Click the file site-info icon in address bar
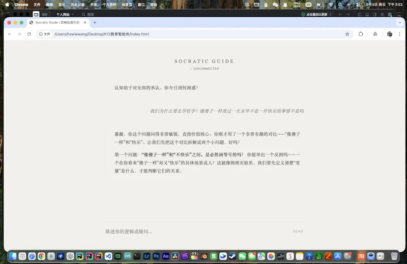 click(45, 34)
